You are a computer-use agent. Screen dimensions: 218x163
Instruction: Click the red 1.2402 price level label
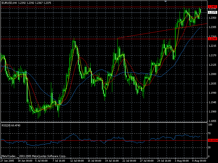[213, 7]
